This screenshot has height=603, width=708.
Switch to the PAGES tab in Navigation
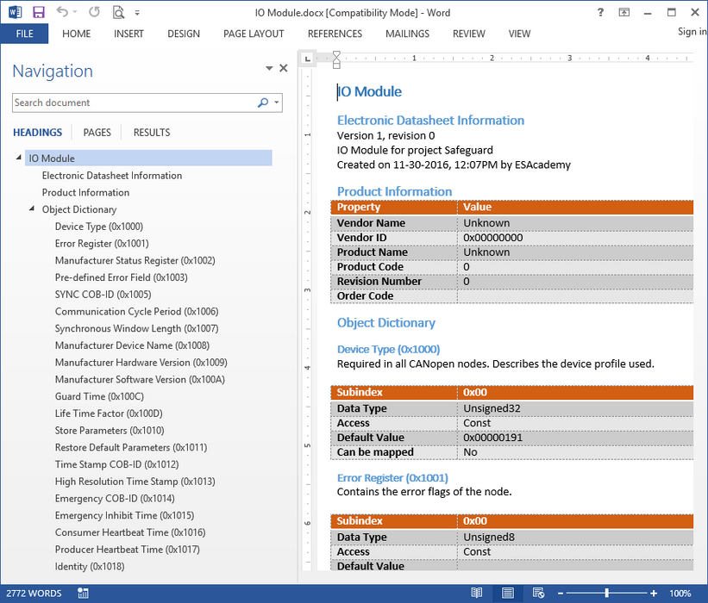97,132
